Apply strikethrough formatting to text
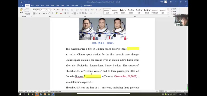Image resolution: width=207 pixels, height=96 pixels. coord(44,13)
